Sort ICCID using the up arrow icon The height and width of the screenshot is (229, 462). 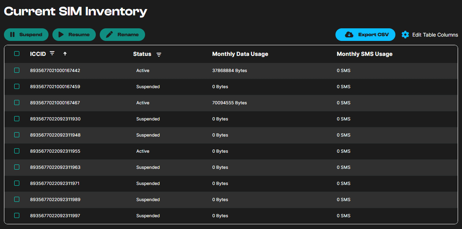(65, 54)
